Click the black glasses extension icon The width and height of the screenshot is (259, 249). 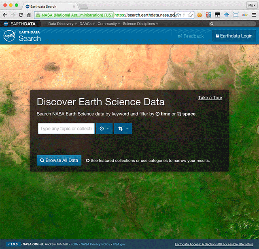[218, 15]
